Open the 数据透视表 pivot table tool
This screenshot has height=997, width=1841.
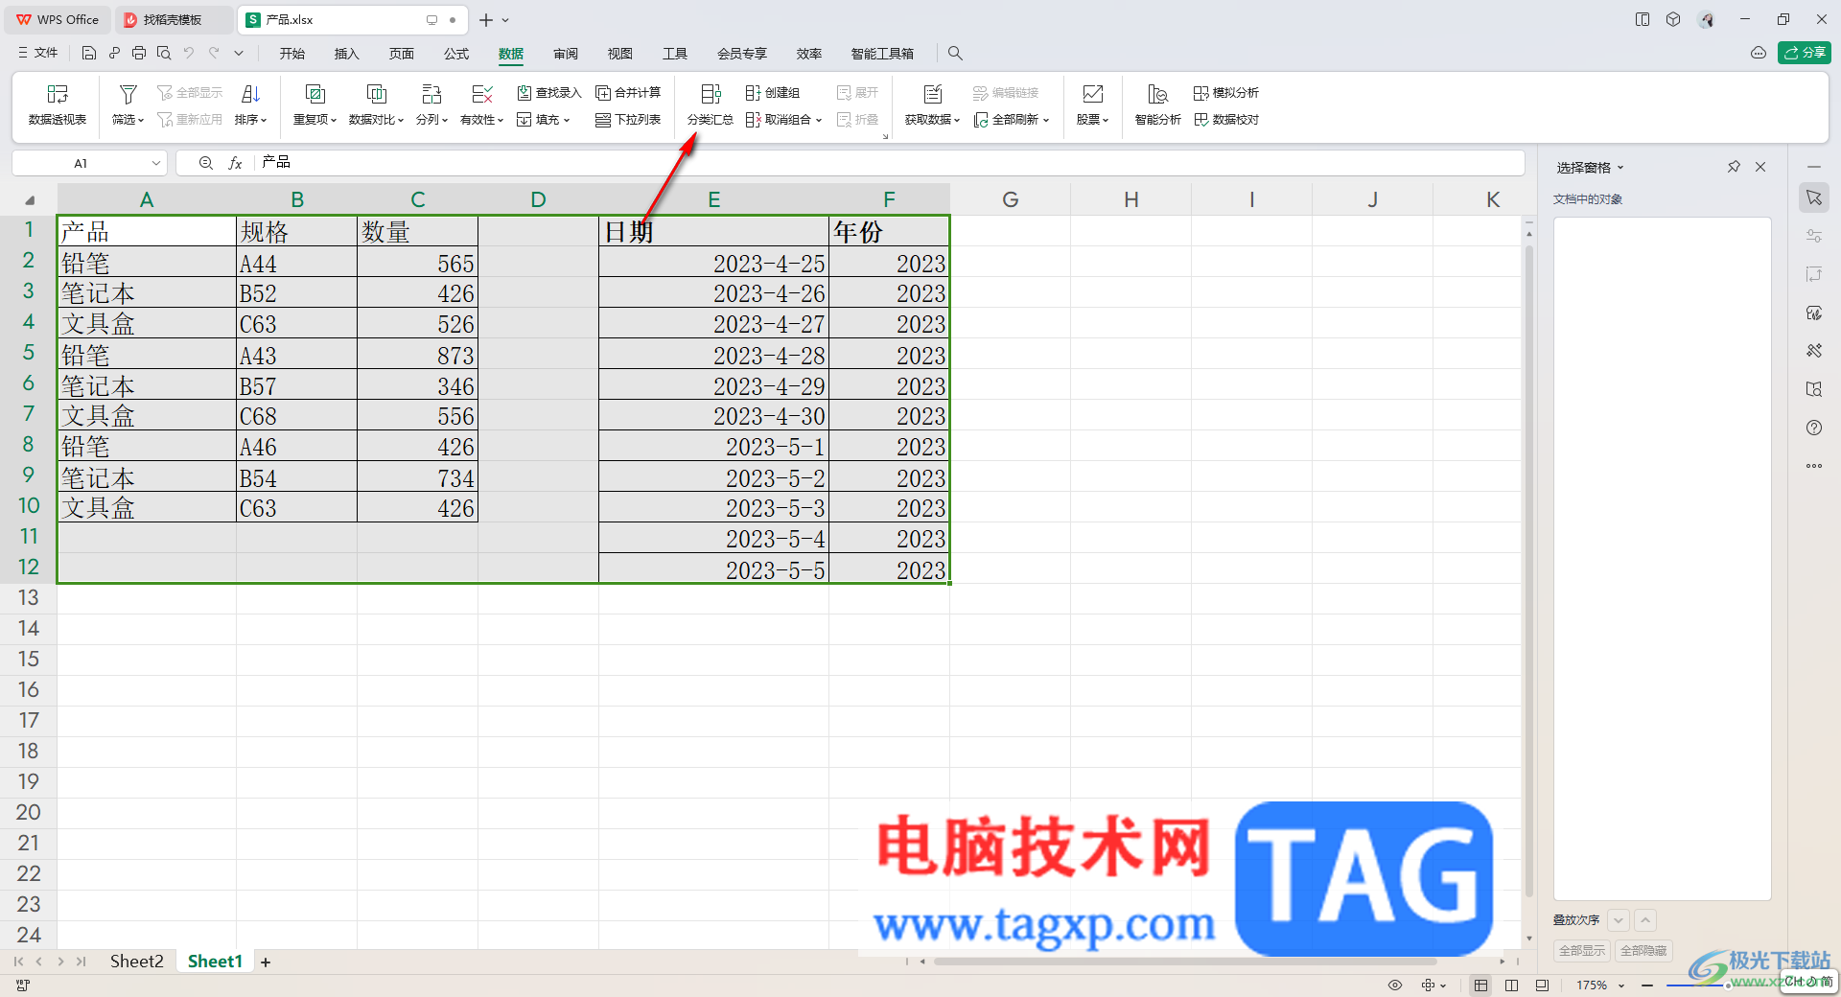coord(58,104)
